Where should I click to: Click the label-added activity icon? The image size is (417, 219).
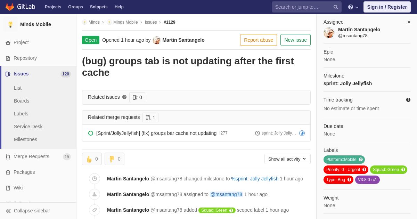click(x=95, y=210)
